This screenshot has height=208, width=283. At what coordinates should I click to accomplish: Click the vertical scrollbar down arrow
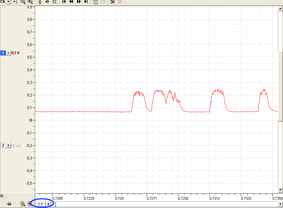280,190
